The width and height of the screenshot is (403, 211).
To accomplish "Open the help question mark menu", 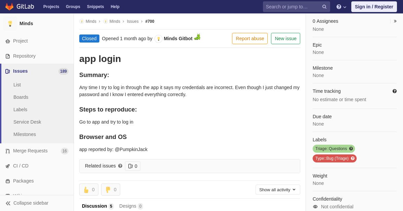I will tap(341, 7).
